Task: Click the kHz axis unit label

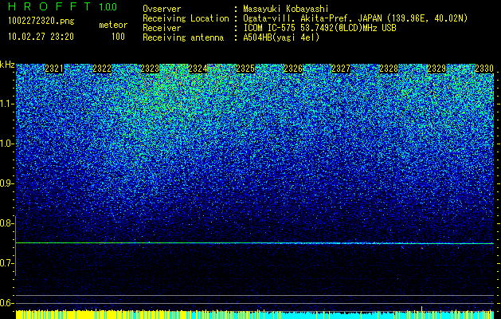Action: pos(7,65)
